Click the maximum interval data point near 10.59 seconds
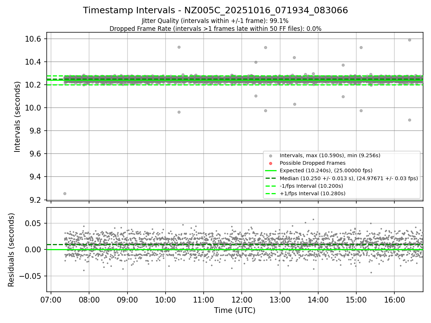431x323 pixels. pos(409,40)
